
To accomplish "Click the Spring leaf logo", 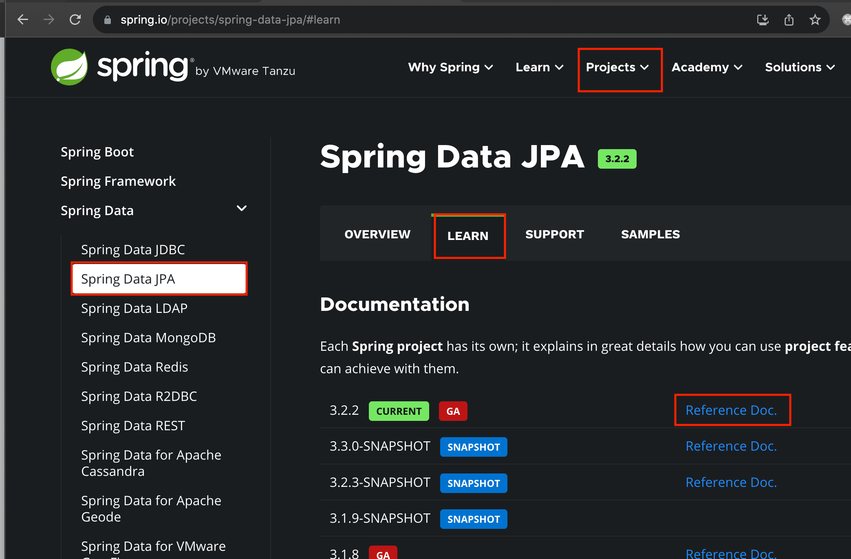I will [x=69, y=67].
